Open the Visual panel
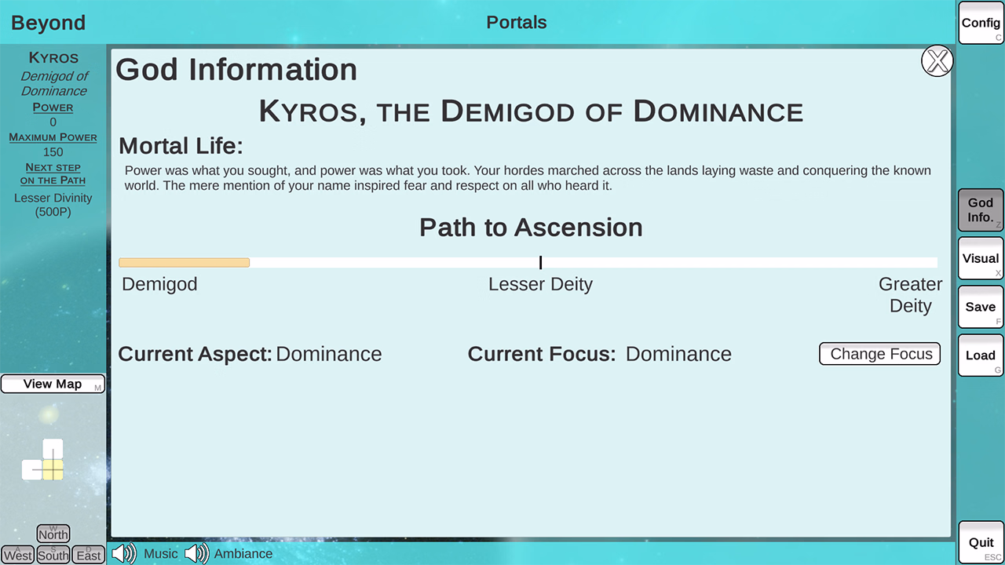Image resolution: width=1005 pixels, height=565 pixels. pos(981,258)
